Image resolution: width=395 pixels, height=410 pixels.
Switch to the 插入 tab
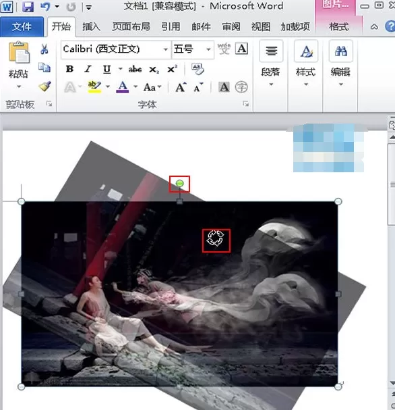(91, 26)
